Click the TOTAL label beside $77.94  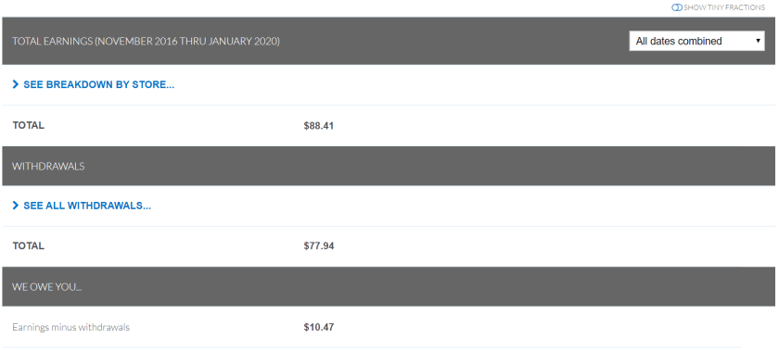tap(28, 246)
